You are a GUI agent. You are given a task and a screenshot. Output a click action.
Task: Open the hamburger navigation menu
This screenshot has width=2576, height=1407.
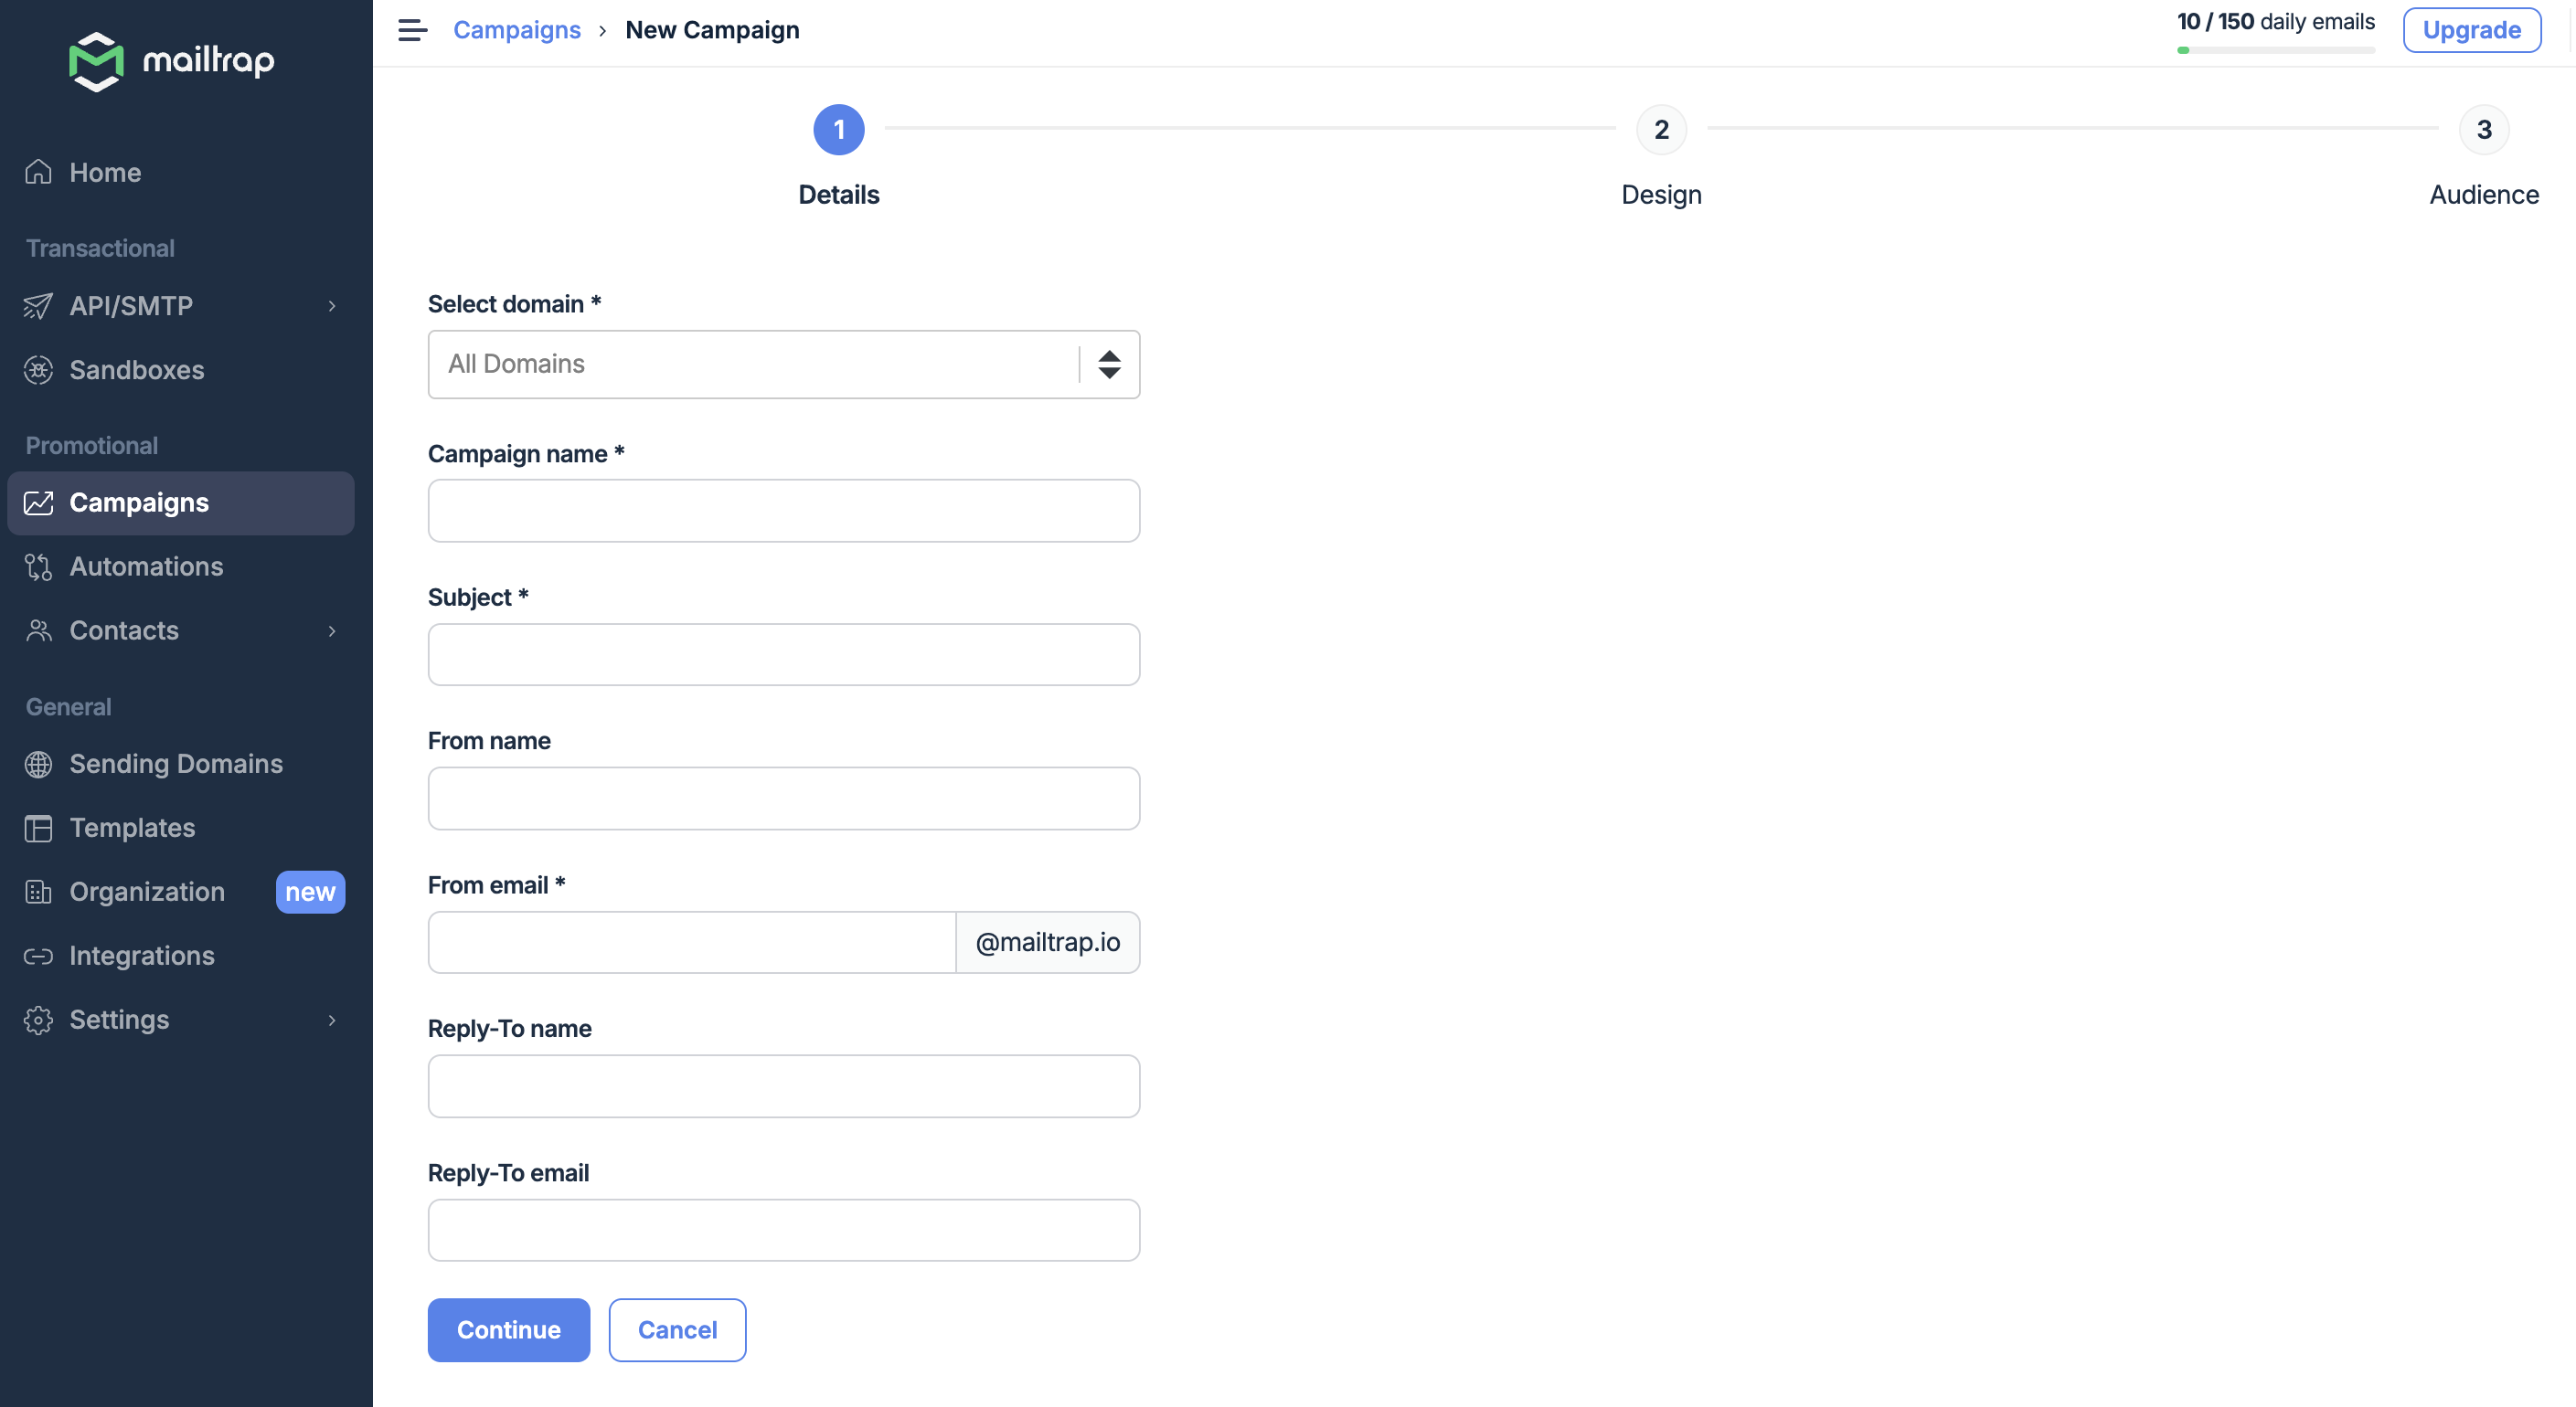click(411, 30)
